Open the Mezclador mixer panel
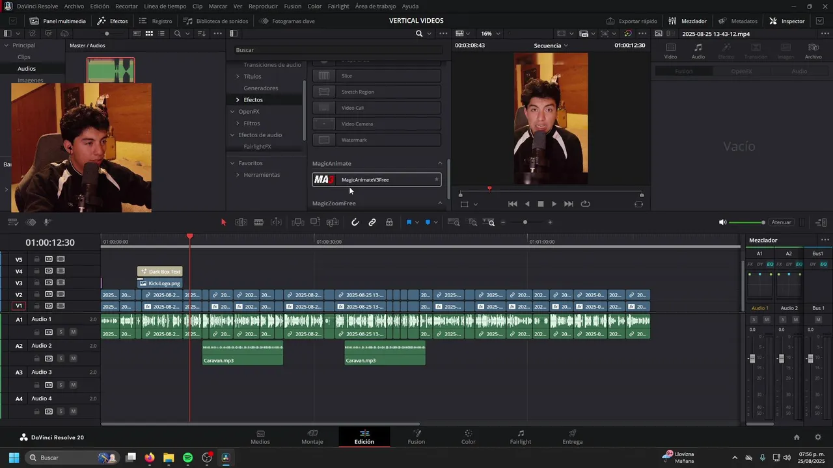The width and height of the screenshot is (833, 468). click(x=687, y=21)
